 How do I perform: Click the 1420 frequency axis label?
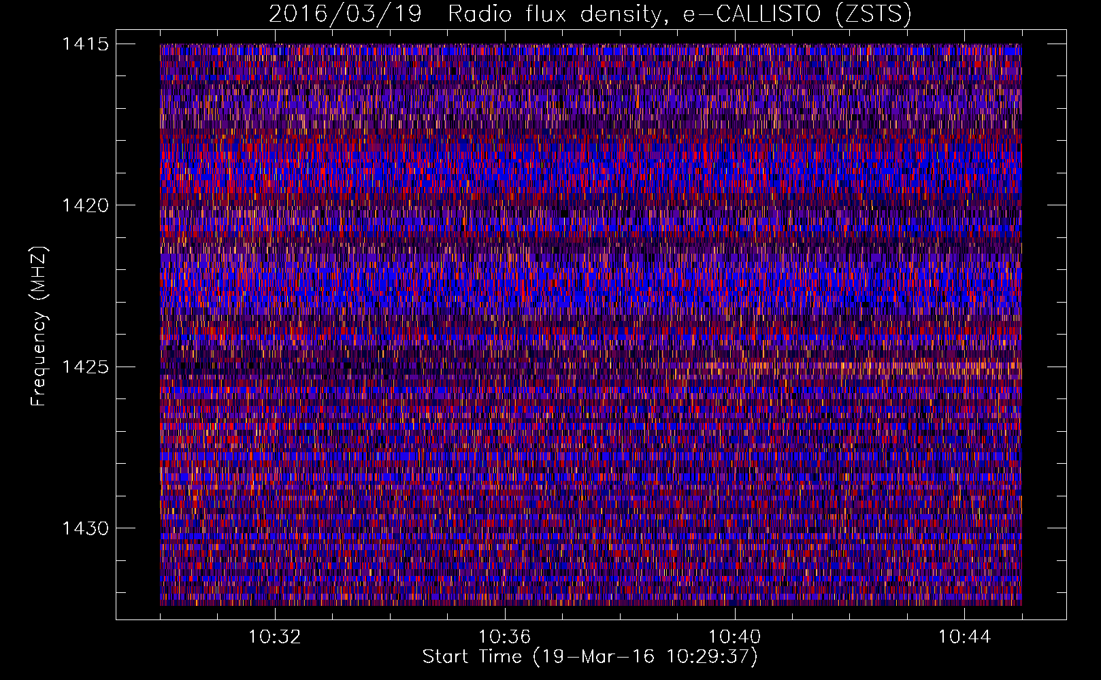tap(85, 205)
